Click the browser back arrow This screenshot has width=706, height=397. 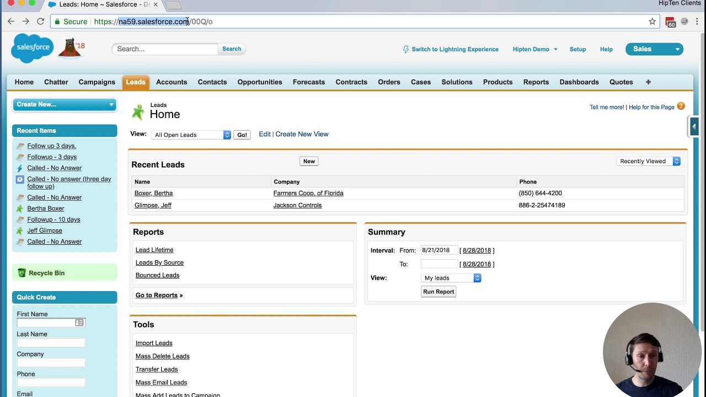click(11, 22)
